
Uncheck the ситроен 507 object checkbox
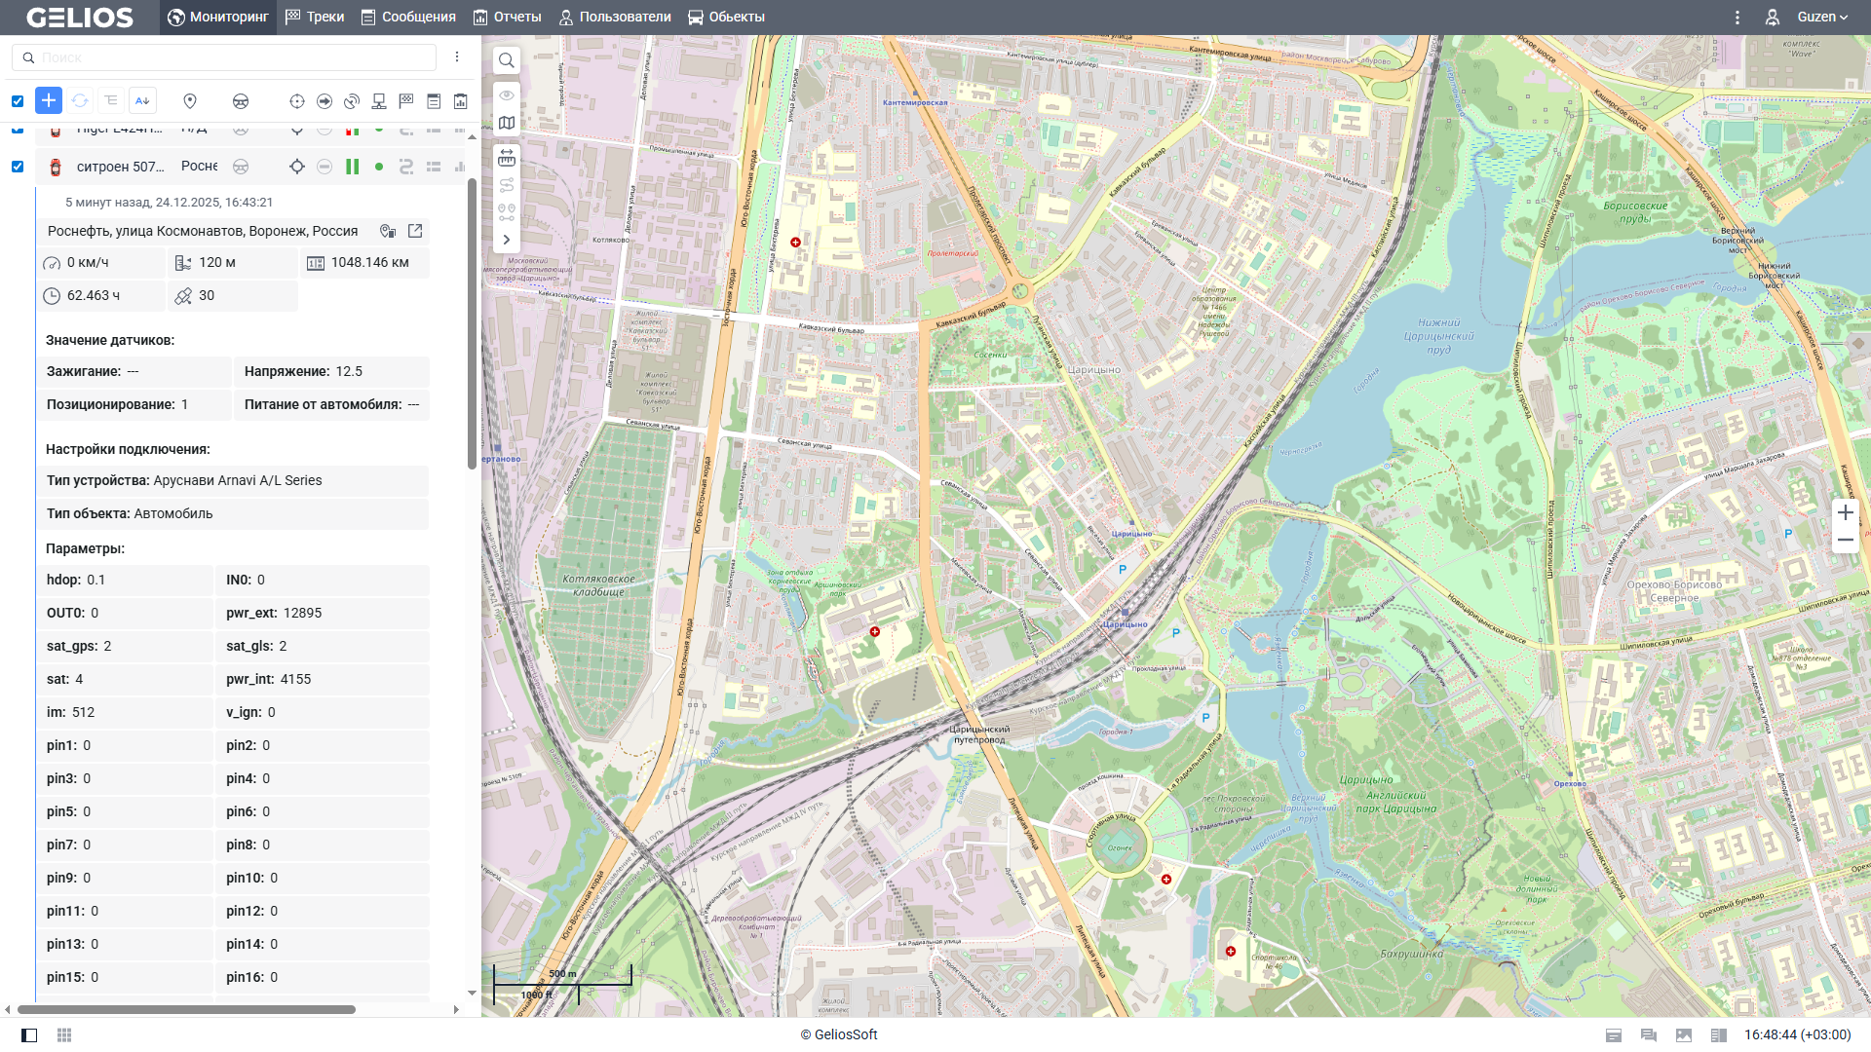pyautogui.click(x=18, y=167)
